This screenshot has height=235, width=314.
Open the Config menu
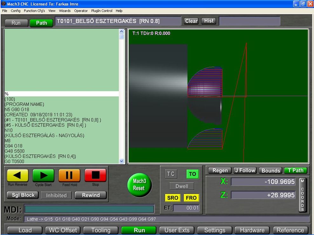[x=15, y=11]
